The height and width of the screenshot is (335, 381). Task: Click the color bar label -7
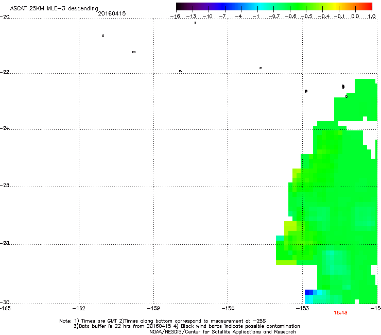tap(222, 16)
